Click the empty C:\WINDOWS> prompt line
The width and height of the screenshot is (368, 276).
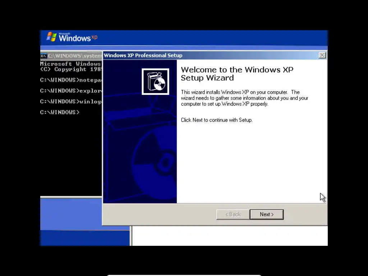point(60,112)
